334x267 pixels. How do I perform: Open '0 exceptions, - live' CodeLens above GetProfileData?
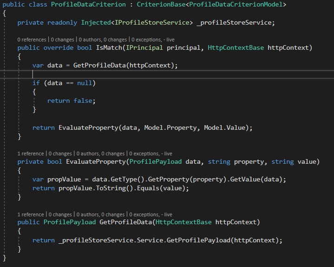click(x=151, y=214)
